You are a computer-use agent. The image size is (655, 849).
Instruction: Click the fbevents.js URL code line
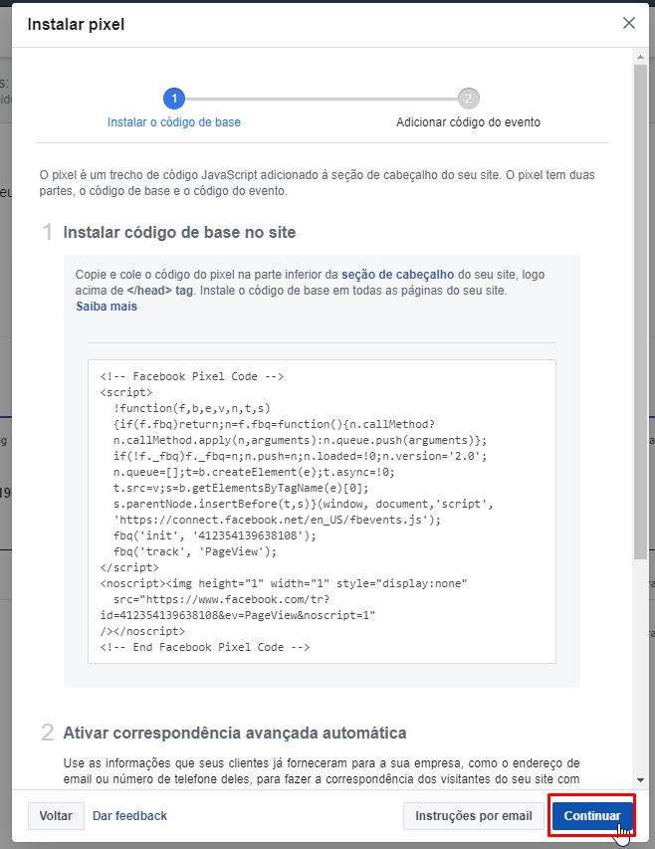(277, 521)
